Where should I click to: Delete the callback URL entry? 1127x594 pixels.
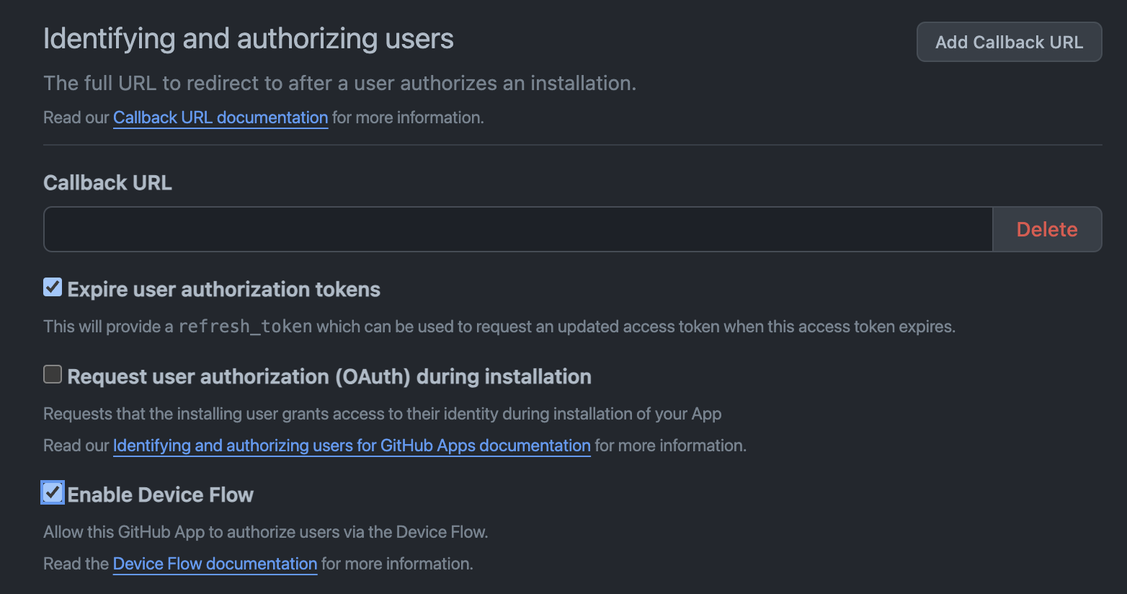click(x=1046, y=229)
